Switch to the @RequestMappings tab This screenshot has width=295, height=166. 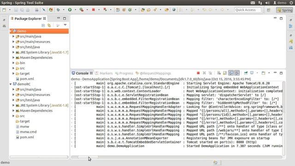(153, 73)
